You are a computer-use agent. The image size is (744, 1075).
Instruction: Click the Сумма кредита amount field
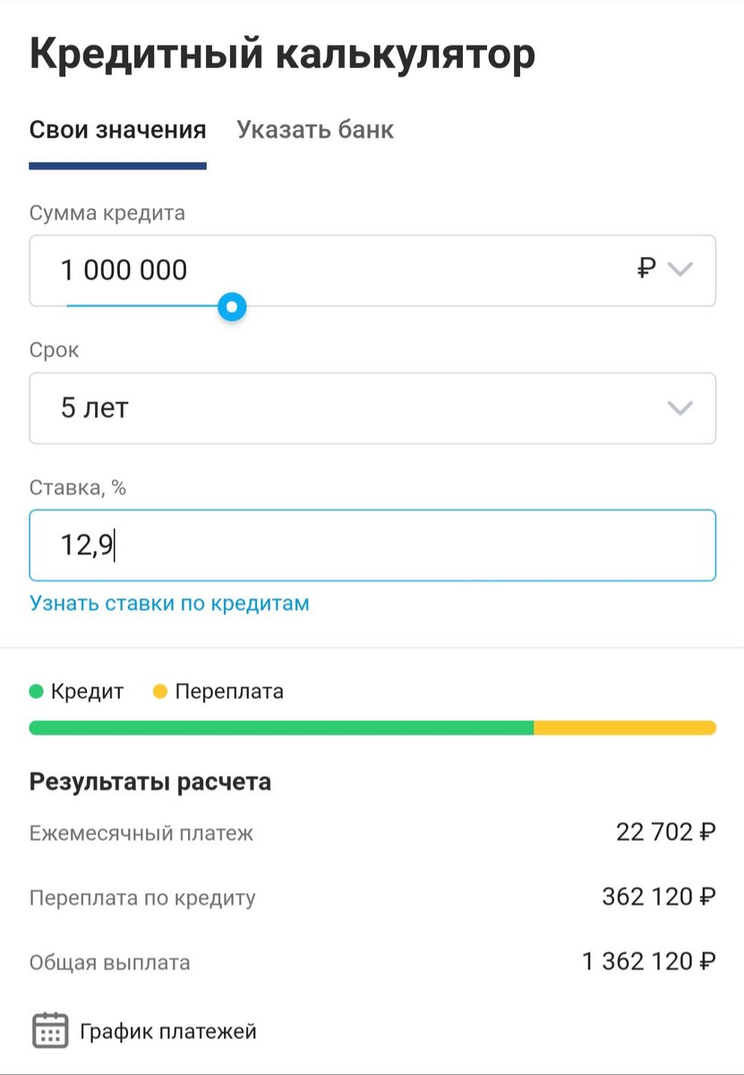(x=269, y=270)
